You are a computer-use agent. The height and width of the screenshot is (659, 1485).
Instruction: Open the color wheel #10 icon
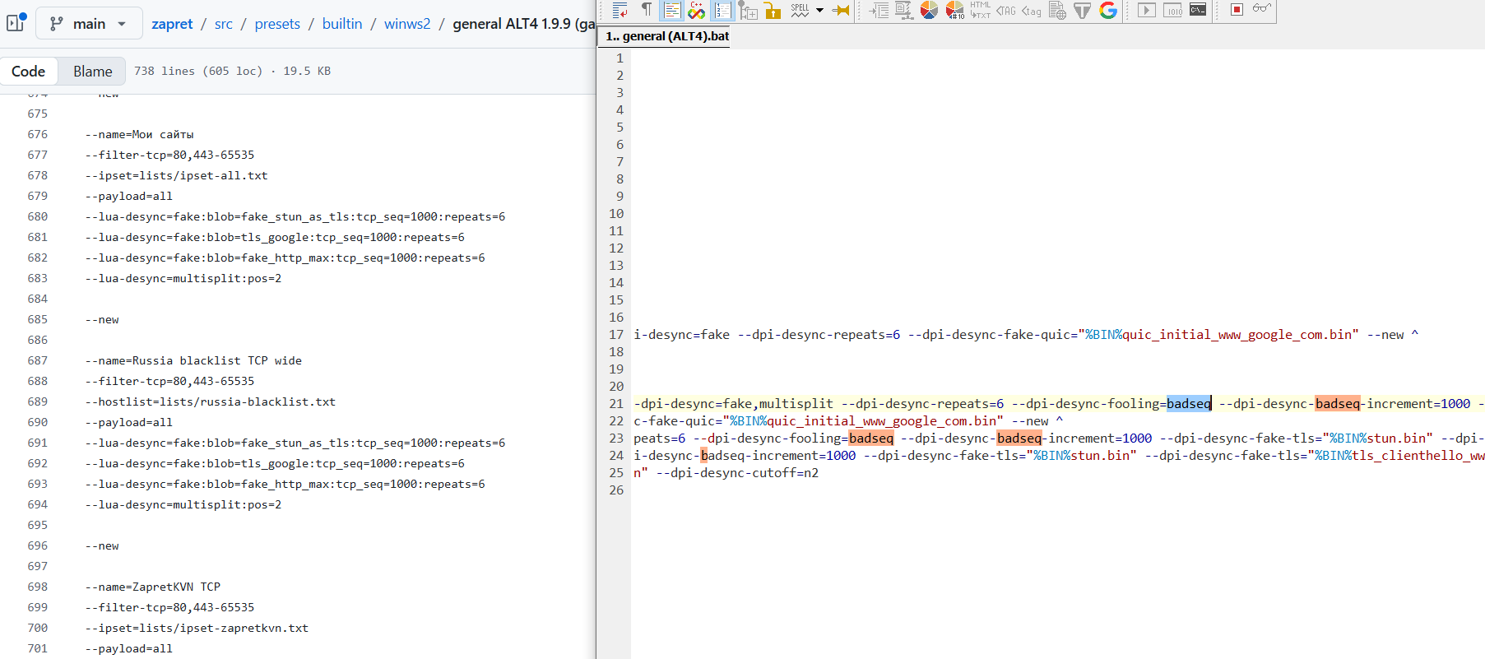pos(954,10)
